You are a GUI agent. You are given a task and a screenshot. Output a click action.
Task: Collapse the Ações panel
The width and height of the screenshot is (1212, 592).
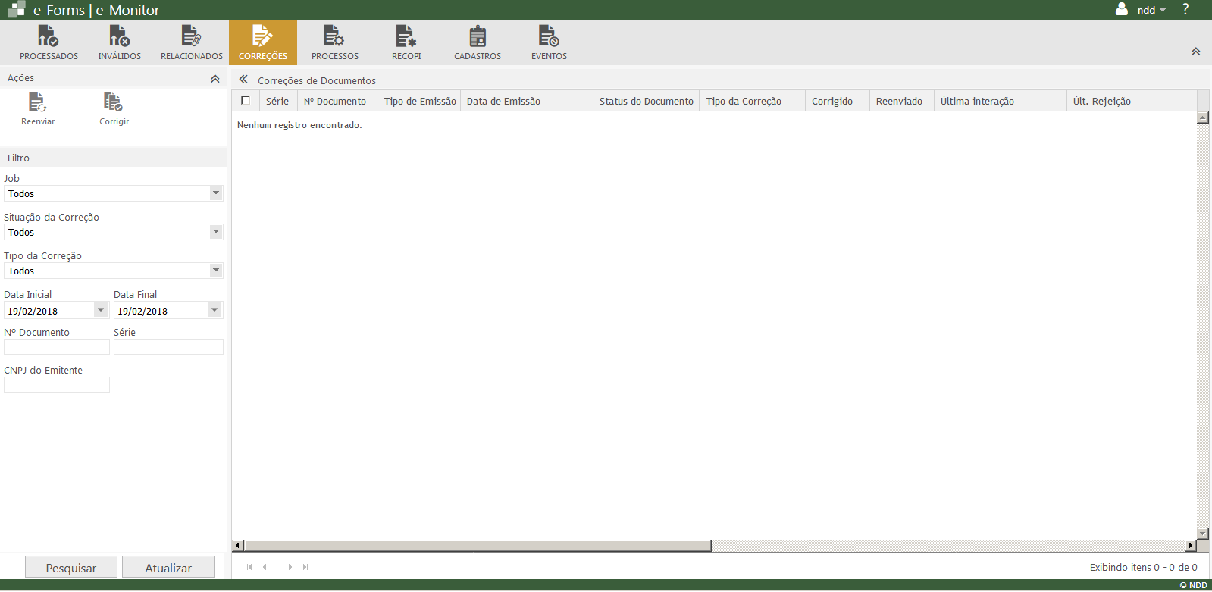[x=215, y=78]
